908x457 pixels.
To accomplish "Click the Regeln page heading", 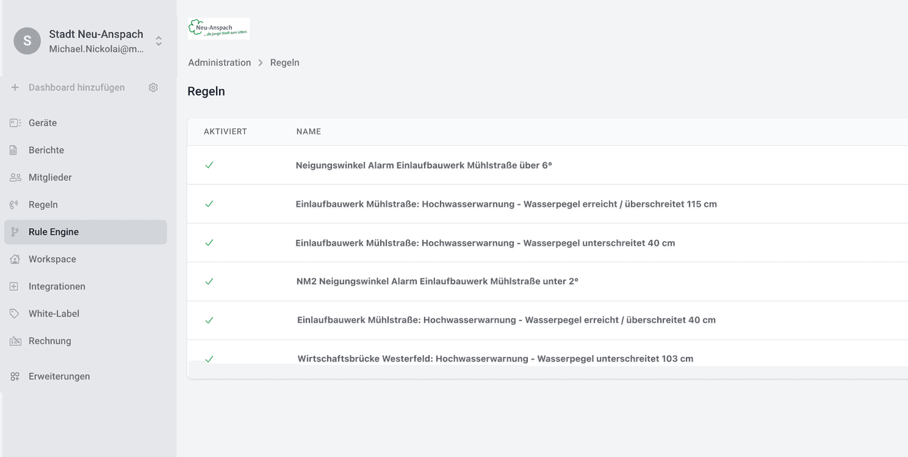I will 206,92.
